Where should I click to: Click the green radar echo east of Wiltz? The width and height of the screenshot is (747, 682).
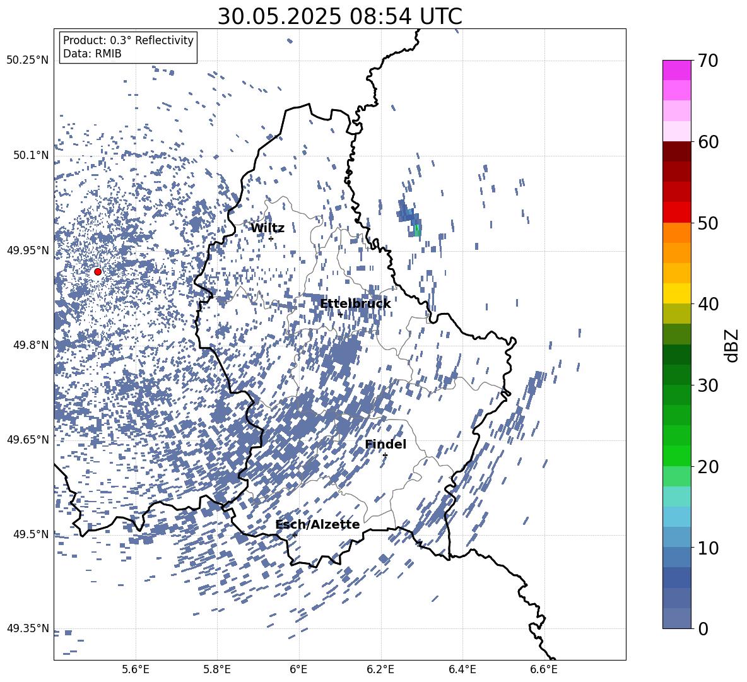[x=417, y=230]
